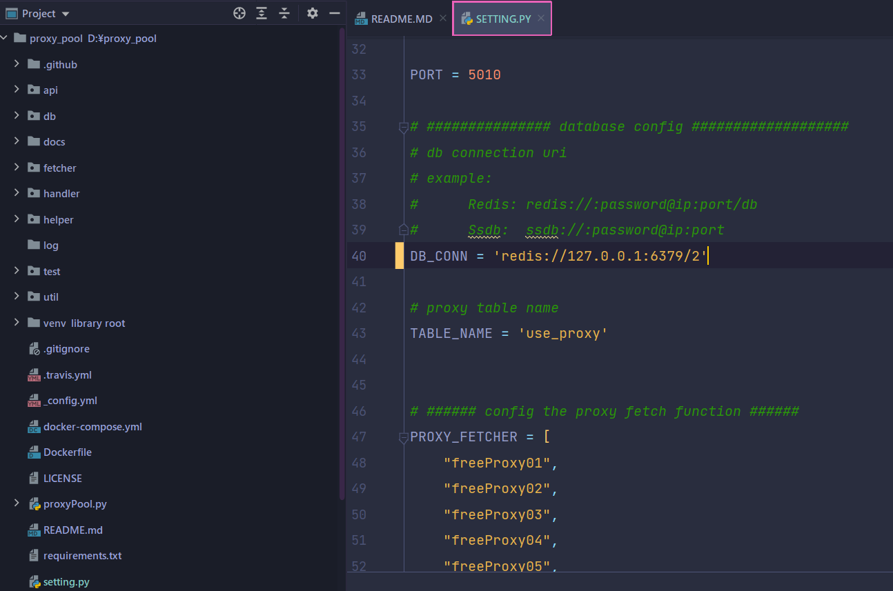Image resolution: width=893 pixels, height=591 pixels.
Task: Click the DB_CONN redis URI string
Action: click(600, 256)
